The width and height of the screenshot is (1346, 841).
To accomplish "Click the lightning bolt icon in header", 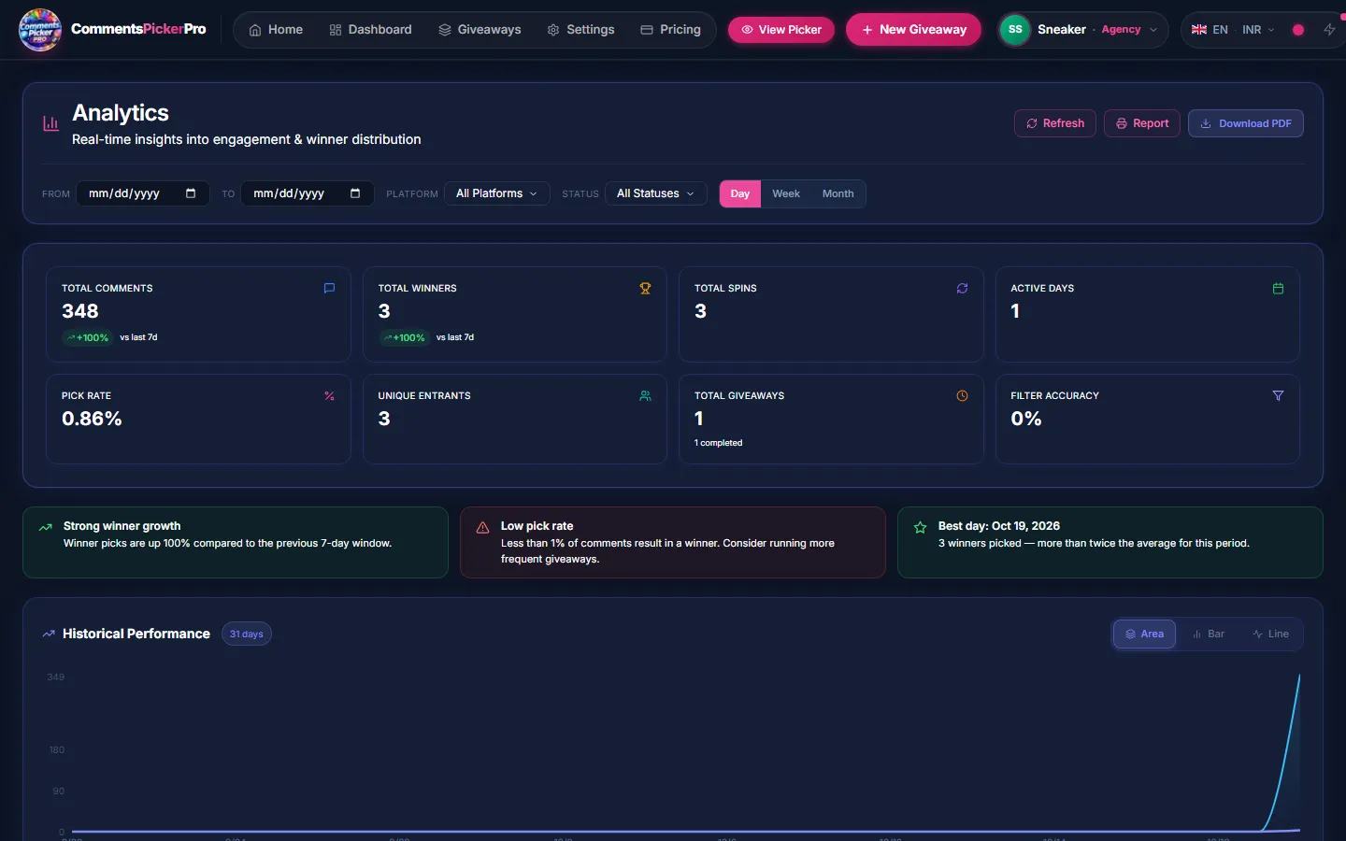I will pyautogui.click(x=1329, y=30).
